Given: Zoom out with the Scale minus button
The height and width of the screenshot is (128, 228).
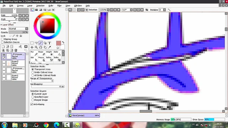Looking at the screenshot, I should 20,16.
